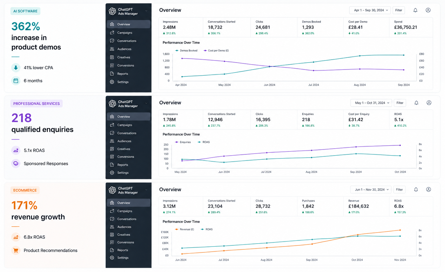Open the user profile icon in the AI Software dashboard
This screenshot has height=272, width=445.
[428, 10]
